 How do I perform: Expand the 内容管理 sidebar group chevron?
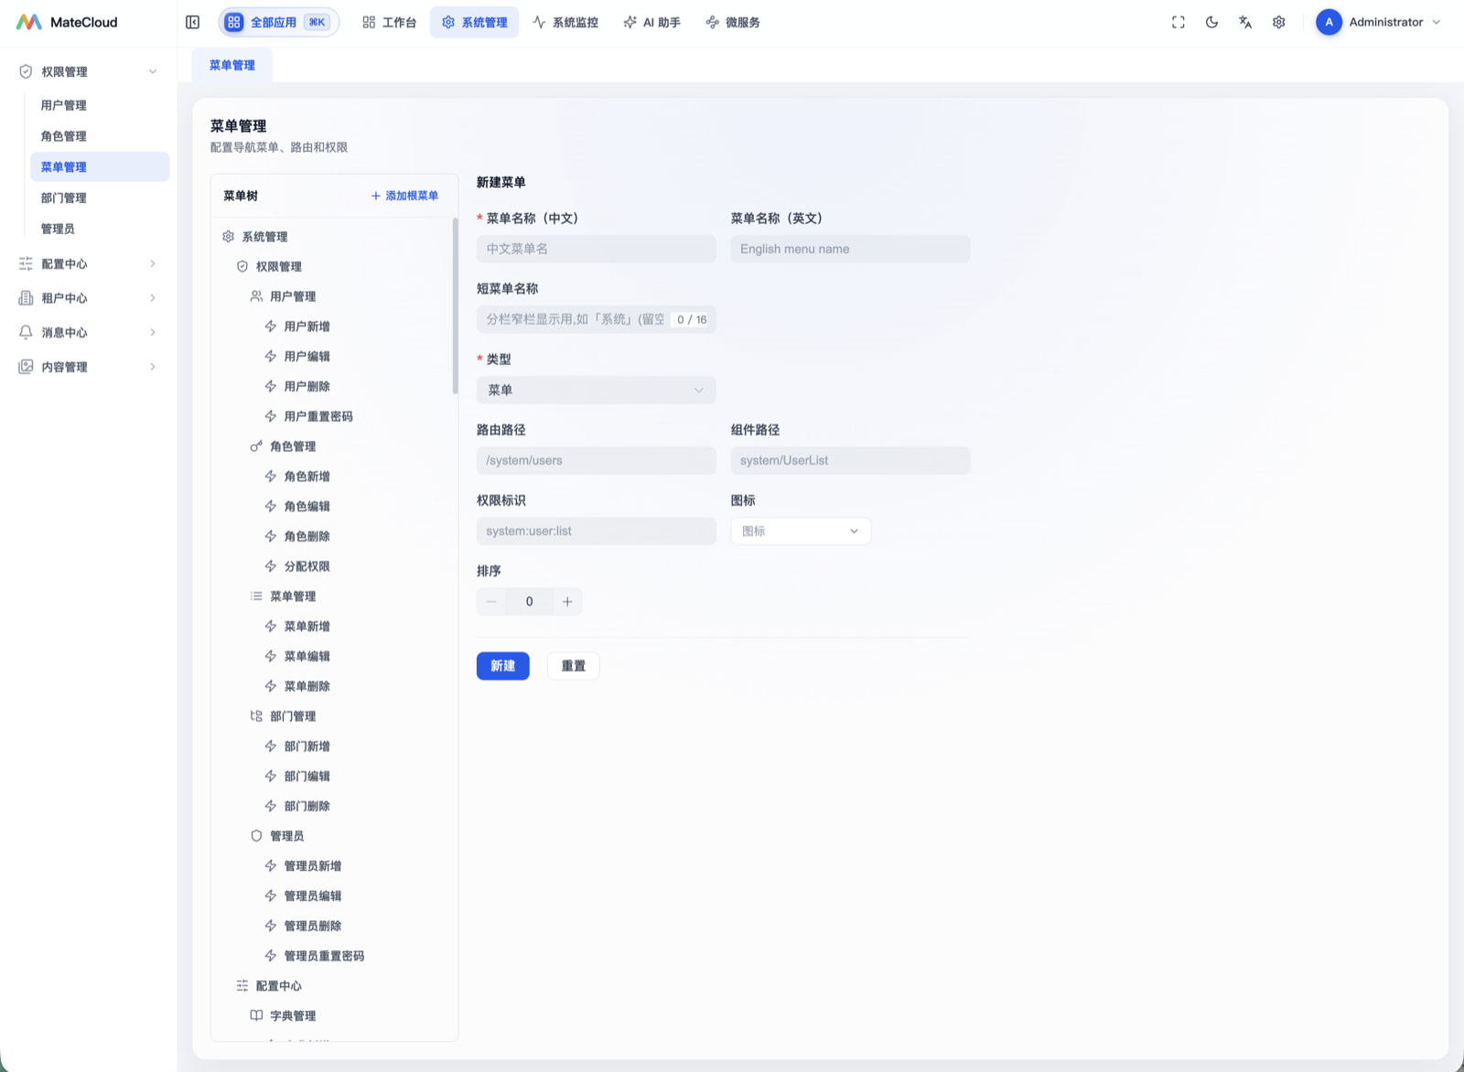(x=153, y=367)
